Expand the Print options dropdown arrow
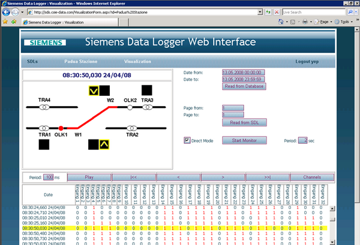This screenshot has width=360, height=245. [311, 22]
